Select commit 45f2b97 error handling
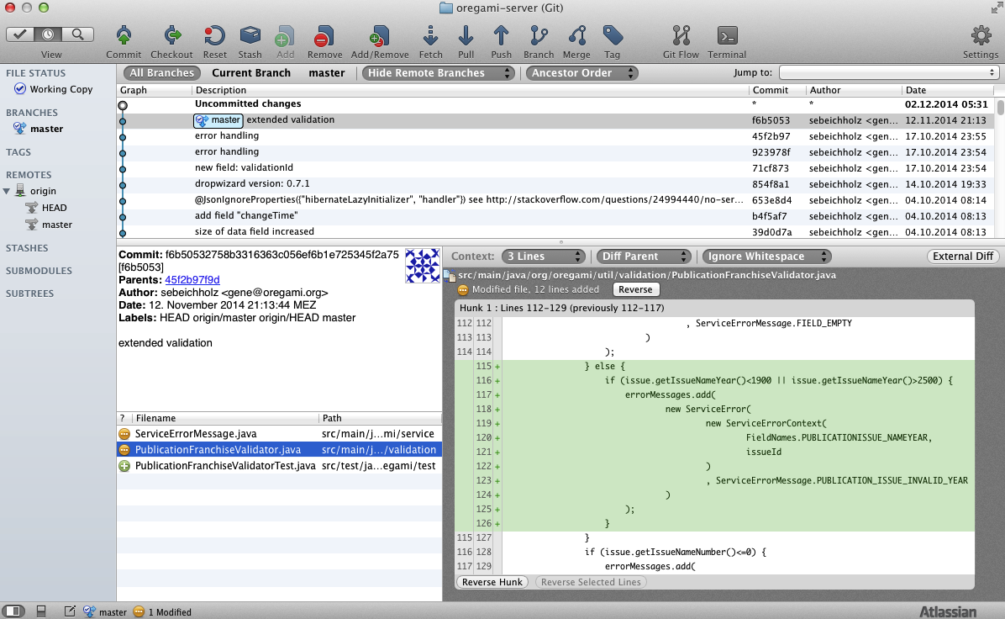Screen dimensions: 1005x619 pyautogui.click(x=556, y=136)
